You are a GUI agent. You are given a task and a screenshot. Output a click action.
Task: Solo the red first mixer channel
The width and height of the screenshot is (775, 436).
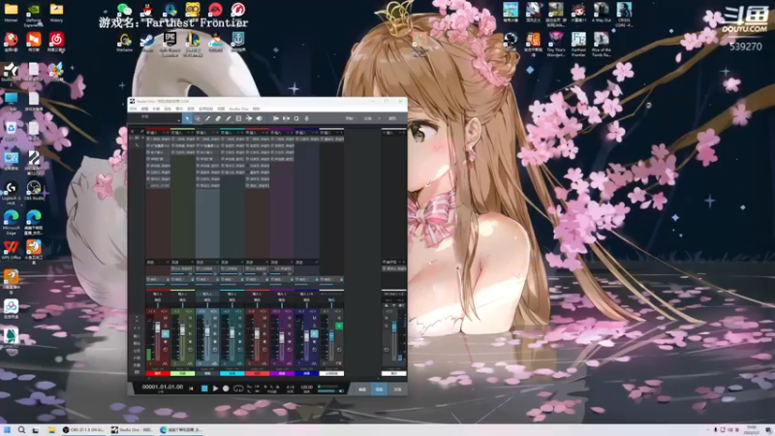pyautogui.click(x=165, y=327)
